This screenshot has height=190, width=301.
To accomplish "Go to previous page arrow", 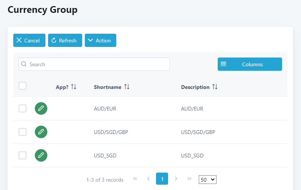I will (x=148, y=179).
